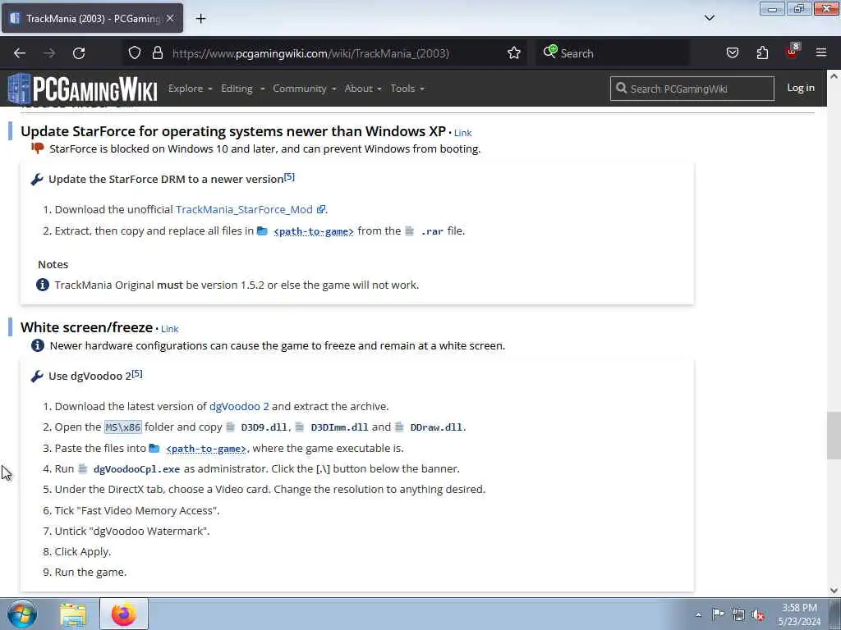Click the PCGamingWiki logo
The image size is (841, 630).
click(83, 89)
